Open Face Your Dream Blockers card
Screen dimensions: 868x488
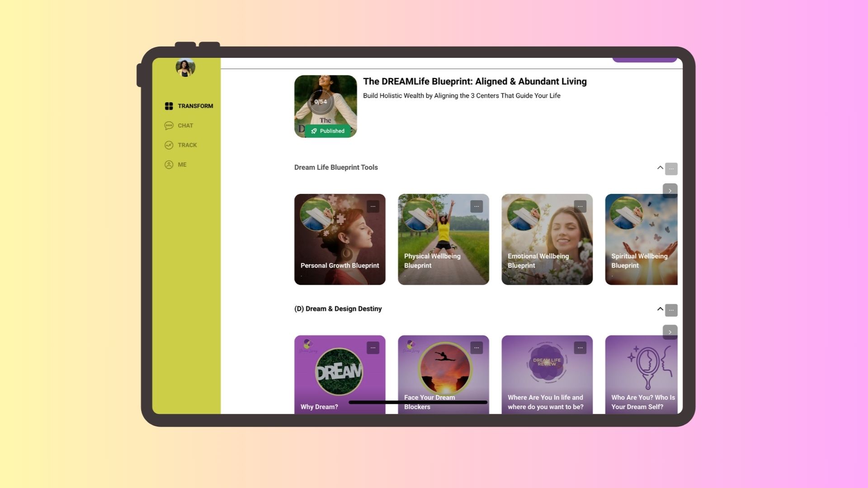tap(443, 375)
